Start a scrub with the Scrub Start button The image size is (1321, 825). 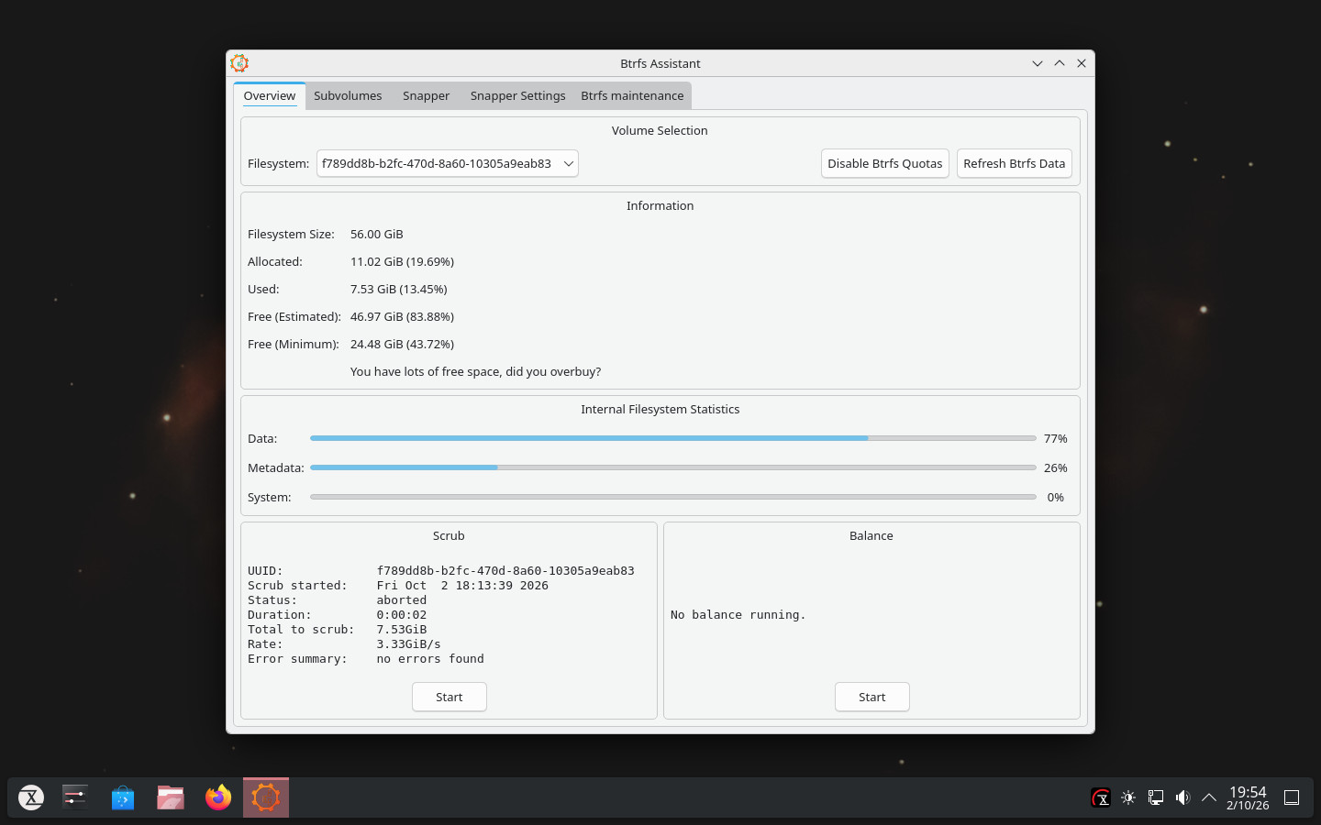coord(450,697)
